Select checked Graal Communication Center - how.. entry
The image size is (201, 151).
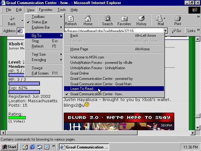coord(114,94)
